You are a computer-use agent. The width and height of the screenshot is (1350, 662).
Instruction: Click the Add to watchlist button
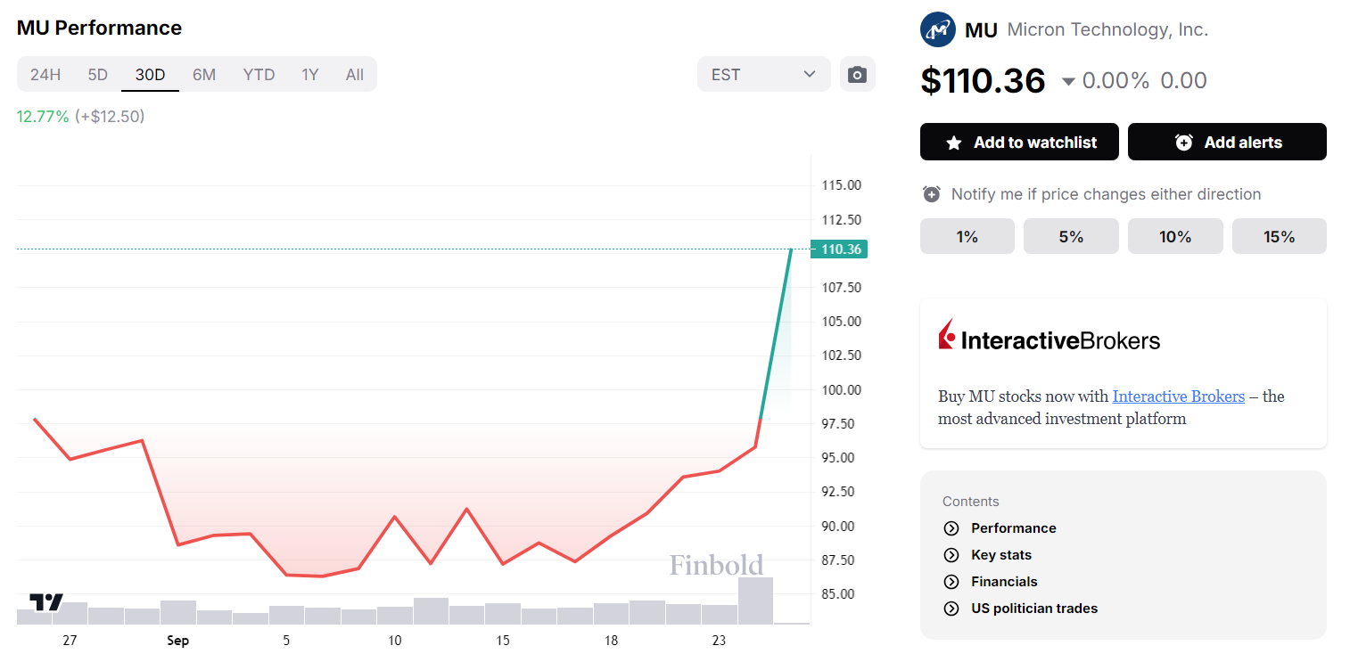tap(1019, 142)
